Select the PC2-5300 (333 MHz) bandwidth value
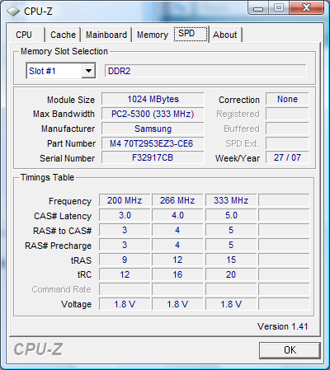Image resolution: width=330 pixels, height=370 pixels. pos(153,114)
